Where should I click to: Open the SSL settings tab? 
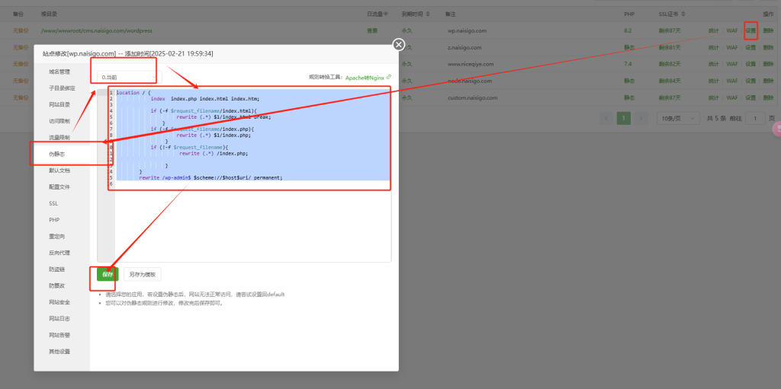click(53, 203)
